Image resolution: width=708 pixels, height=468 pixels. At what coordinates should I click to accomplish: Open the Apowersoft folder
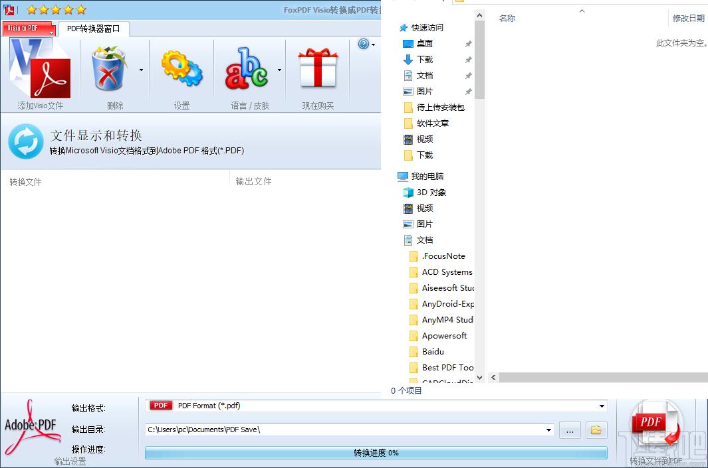pyautogui.click(x=438, y=336)
